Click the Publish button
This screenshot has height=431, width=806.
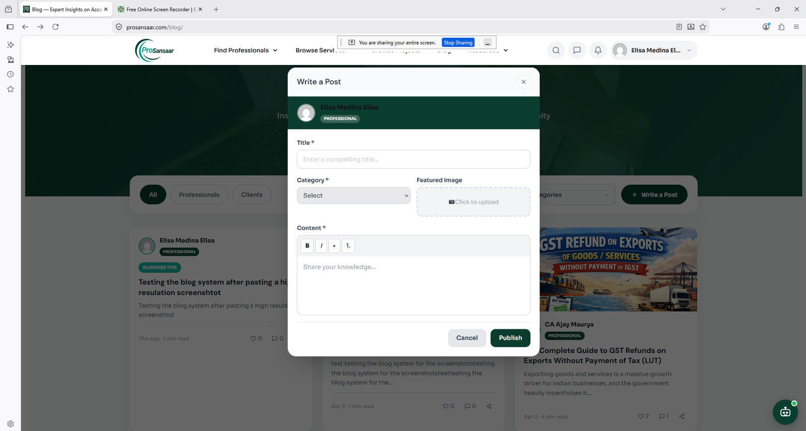(x=510, y=338)
